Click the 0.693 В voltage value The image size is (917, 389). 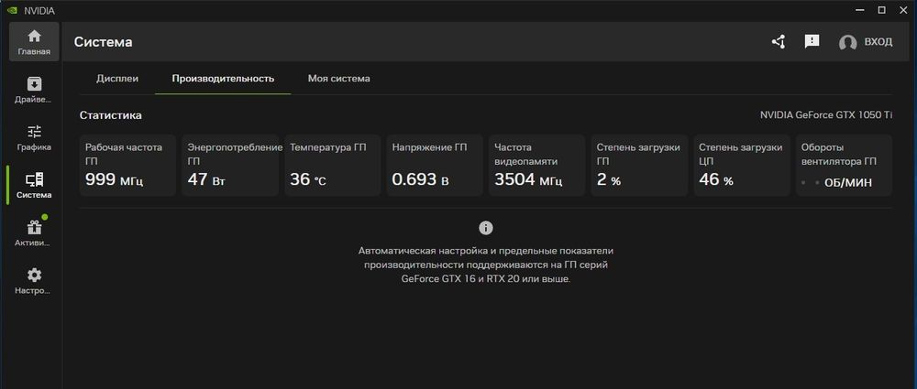(x=421, y=179)
